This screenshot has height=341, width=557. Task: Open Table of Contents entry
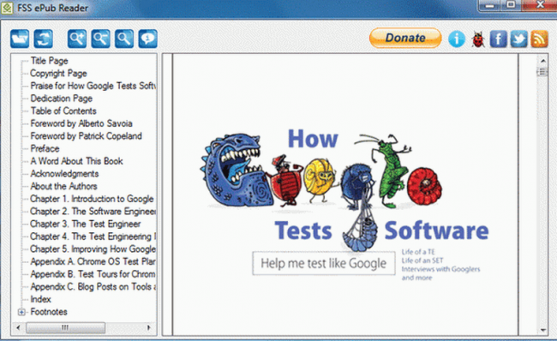(63, 111)
